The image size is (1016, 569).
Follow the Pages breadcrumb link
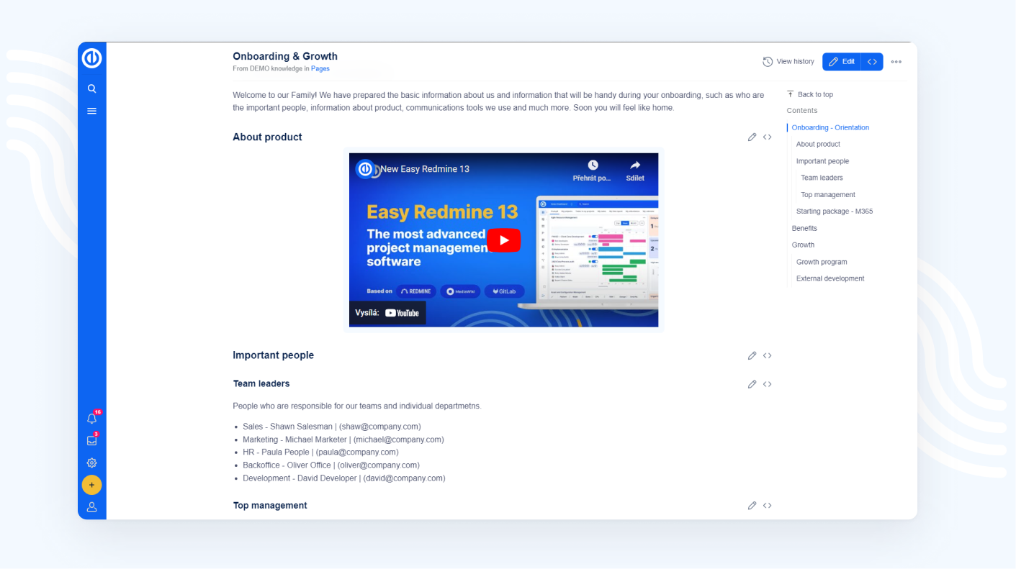pos(320,69)
